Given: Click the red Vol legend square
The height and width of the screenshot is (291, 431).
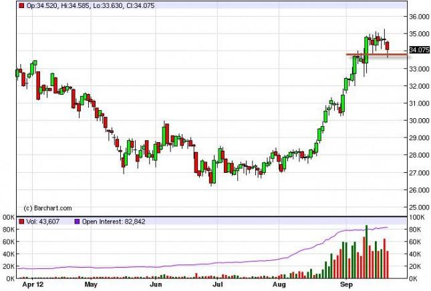Looking at the screenshot, I should tap(21, 222).
